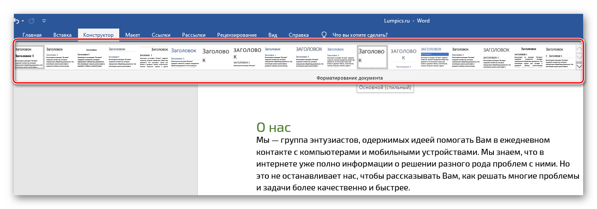Open the Главная tab
This screenshot has height=209, width=597.
coord(32,35)
